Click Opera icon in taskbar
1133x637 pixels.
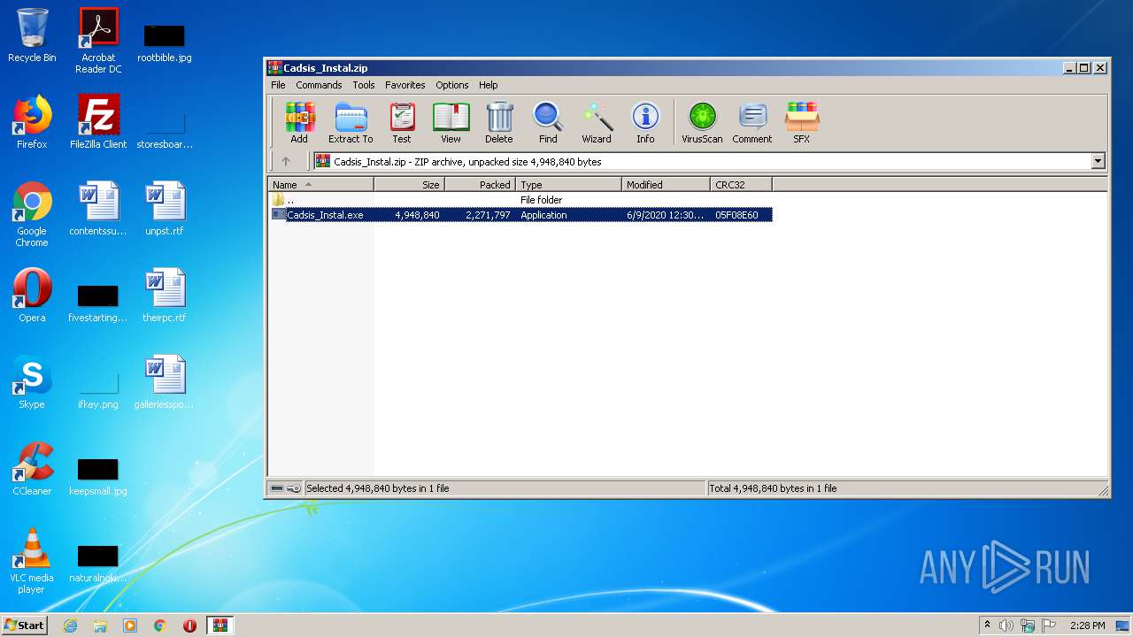click(189, 625)
